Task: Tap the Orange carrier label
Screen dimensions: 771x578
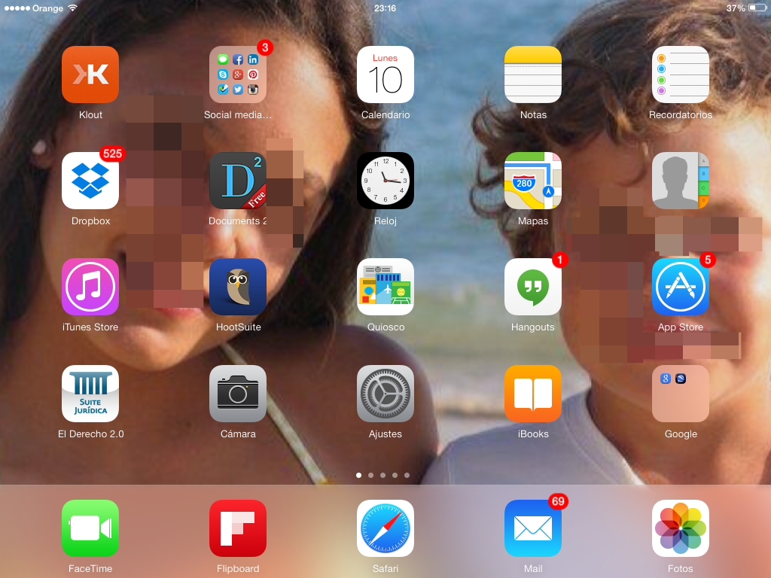Action: coord(47,8)
